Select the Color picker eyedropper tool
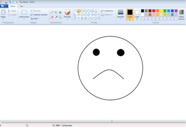This screenshot has width=186, height=128. (x=56, y=17)
